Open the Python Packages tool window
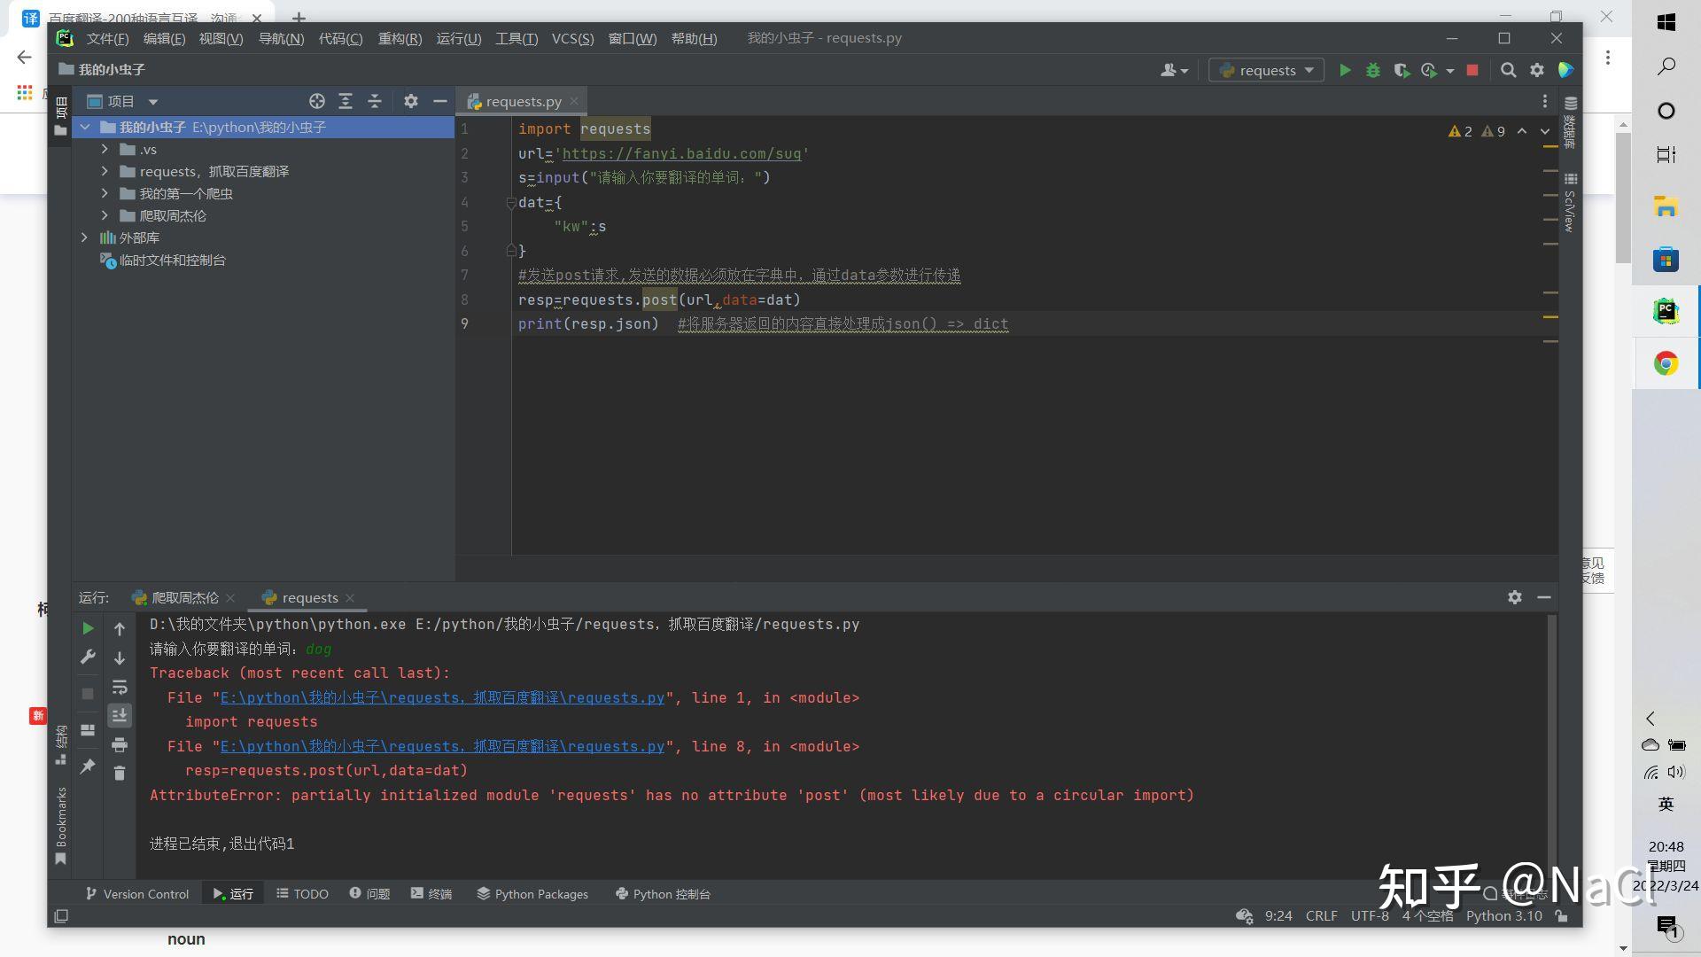Image resolution: width=1701 pixels, height=957 pixels. coord(532,893)
